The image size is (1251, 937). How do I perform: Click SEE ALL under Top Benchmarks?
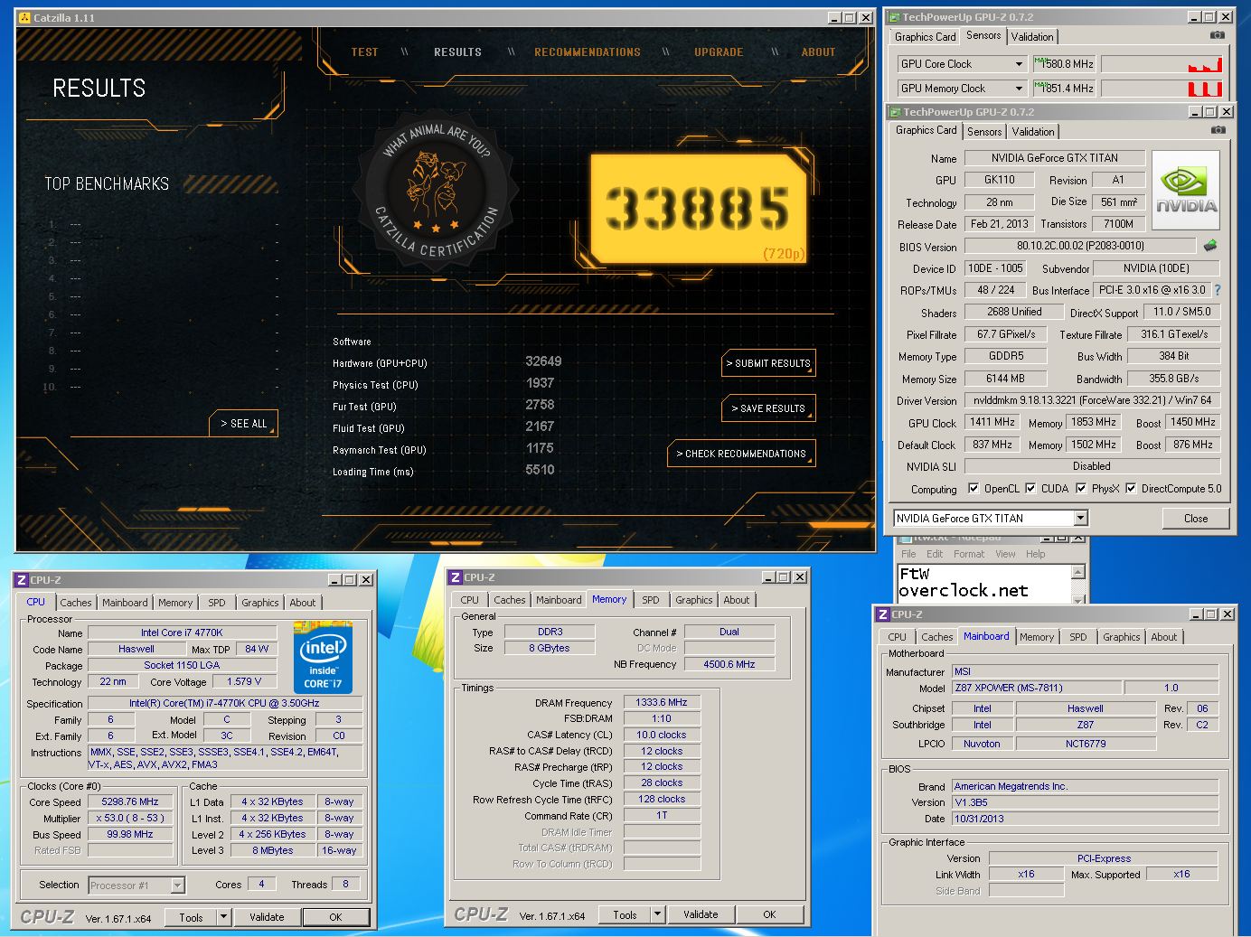point(244,424)
